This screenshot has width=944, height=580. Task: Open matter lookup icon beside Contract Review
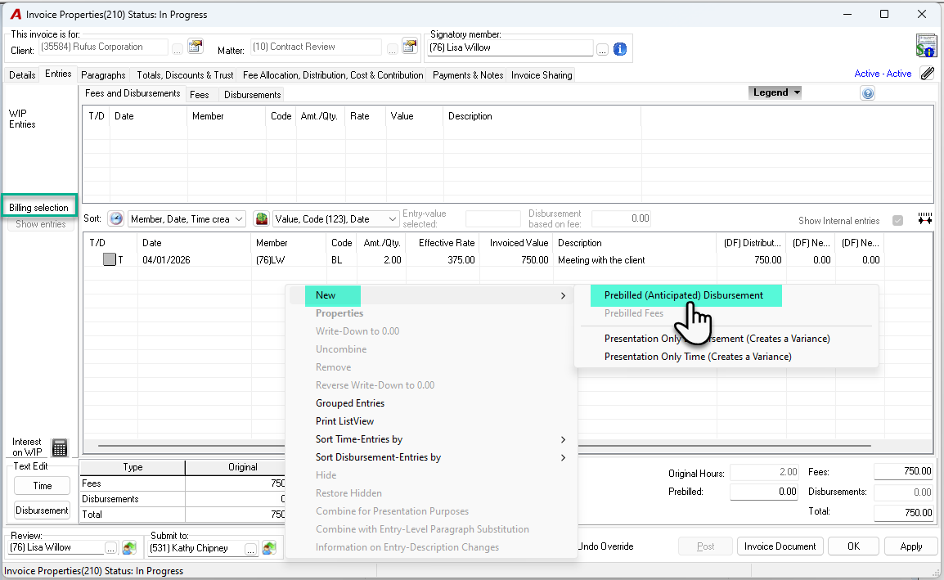click(410, 47)
